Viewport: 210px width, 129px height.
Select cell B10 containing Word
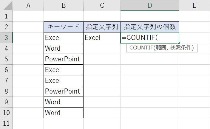tap(64, 113)
